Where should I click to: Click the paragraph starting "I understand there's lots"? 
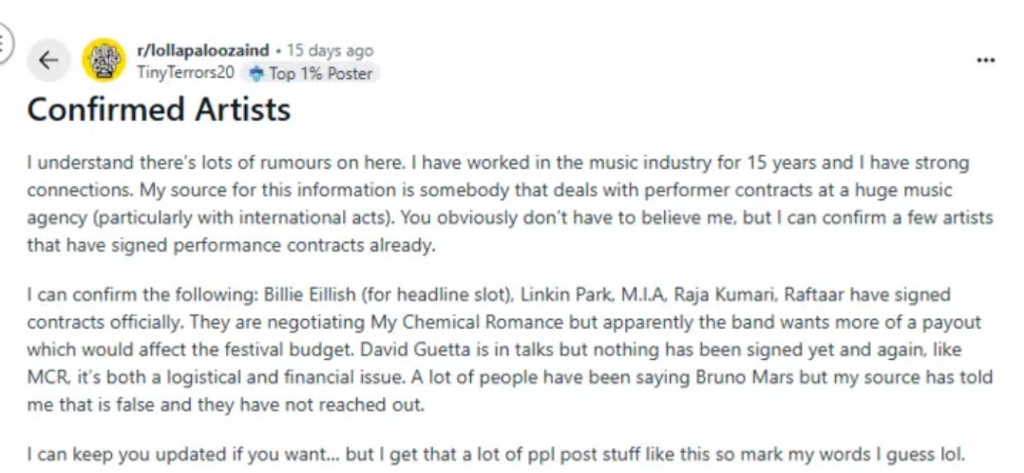click(511, 203)
